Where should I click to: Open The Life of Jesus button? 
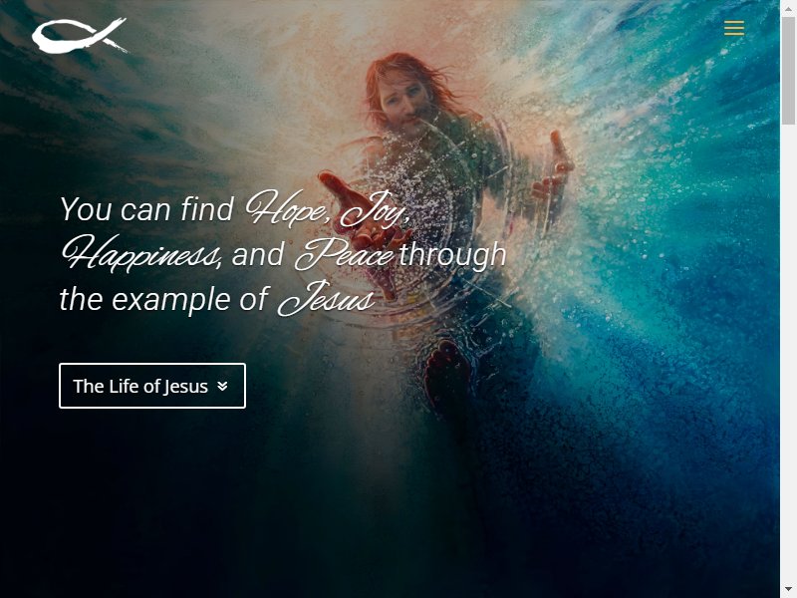tap(152, 386)
